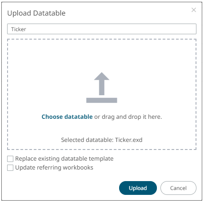The width and height of the screenshot is (204, 202).
Task: Click the upward arrow upload icon
Action: [x=102, y=84]
